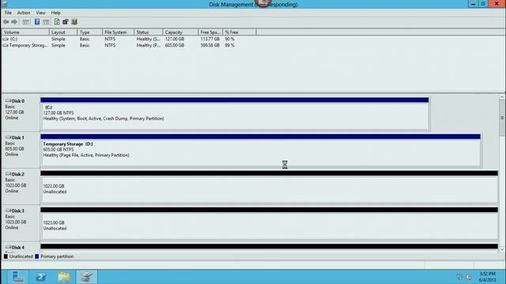Sort by Type column header
This screenshot has height=284, width=506.
[x=90, y=32]
